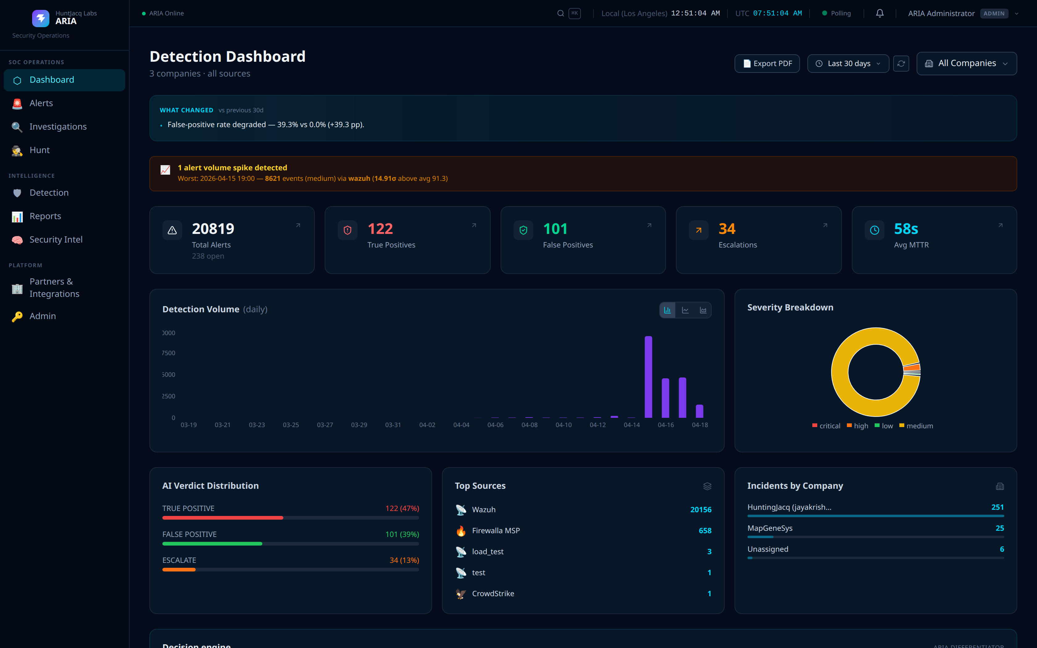Viewport: 1037px width, 648px height.
Task: Open Detection in sidebar
Action: [x=64, y=193]
